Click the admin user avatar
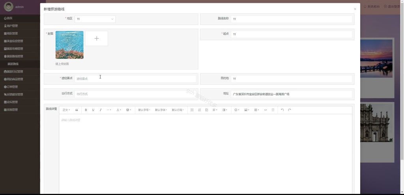Image resolution: width=404 pixels, height=195 pixels. (x=9, y=7)
